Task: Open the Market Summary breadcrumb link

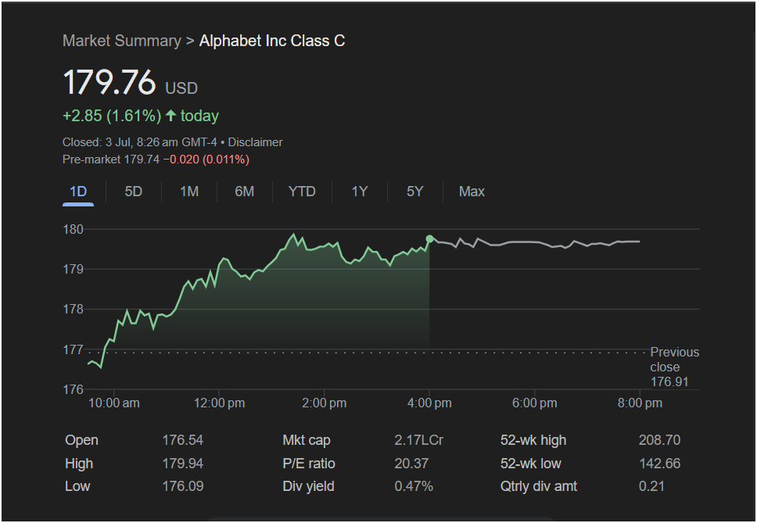Action: 122,41
